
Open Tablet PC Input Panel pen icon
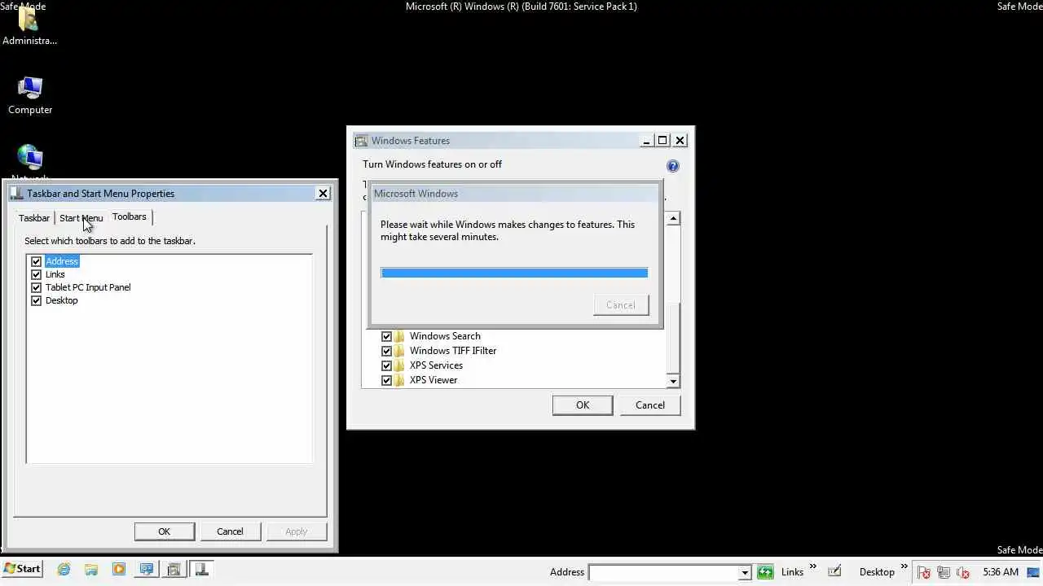834,571
